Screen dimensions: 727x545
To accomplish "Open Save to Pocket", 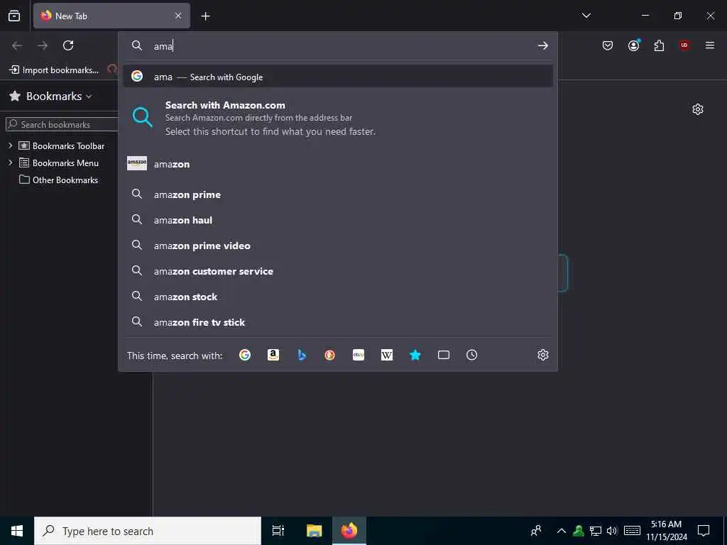I will click(x=608, y=45).
